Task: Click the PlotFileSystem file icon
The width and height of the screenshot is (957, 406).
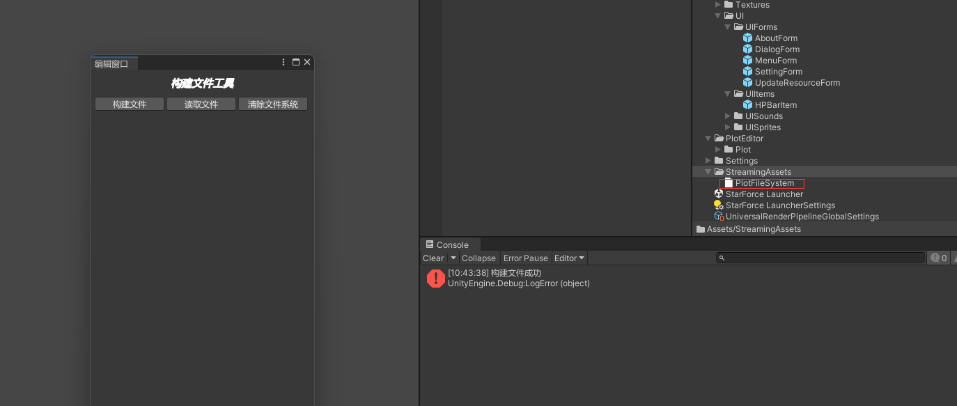Action: (x=729, y=183)
